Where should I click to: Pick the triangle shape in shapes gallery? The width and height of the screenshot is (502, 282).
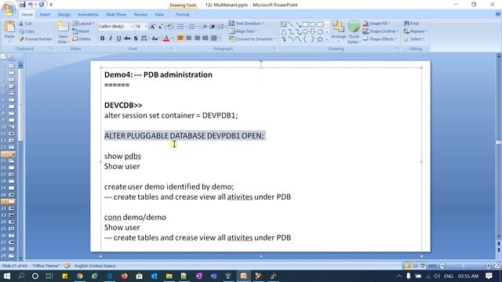coord(284,32)
